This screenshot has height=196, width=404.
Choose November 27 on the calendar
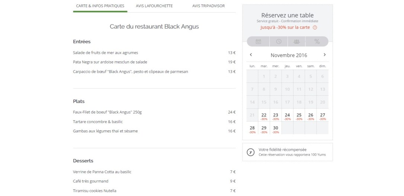pos(323,116)
